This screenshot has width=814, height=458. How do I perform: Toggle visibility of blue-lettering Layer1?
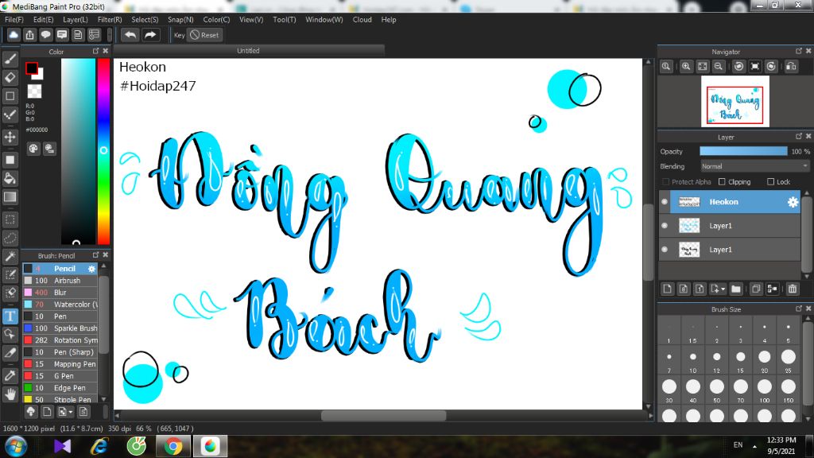coord(665,226)
